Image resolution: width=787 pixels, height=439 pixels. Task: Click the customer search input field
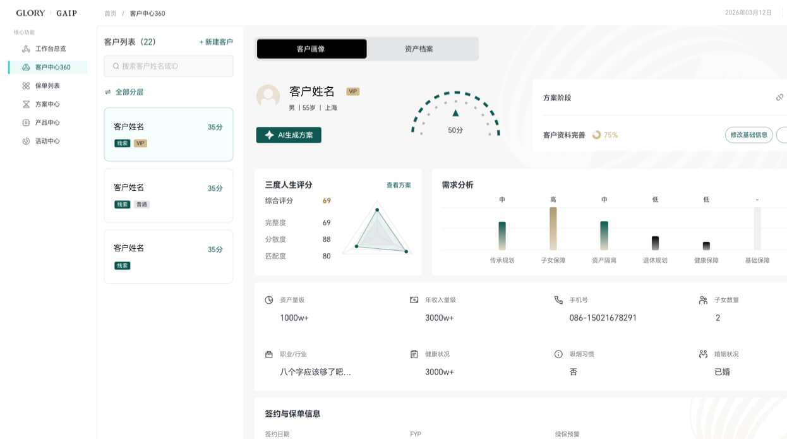click(x=169, y=66)
